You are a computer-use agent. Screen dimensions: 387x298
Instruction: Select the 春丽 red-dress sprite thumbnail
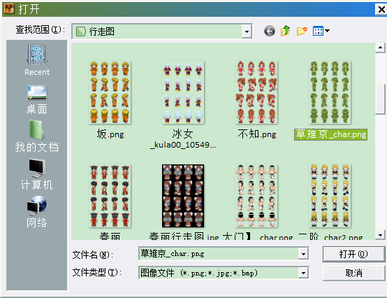[x=110, y=196]
